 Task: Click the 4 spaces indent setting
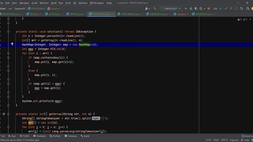pos(234,140)
